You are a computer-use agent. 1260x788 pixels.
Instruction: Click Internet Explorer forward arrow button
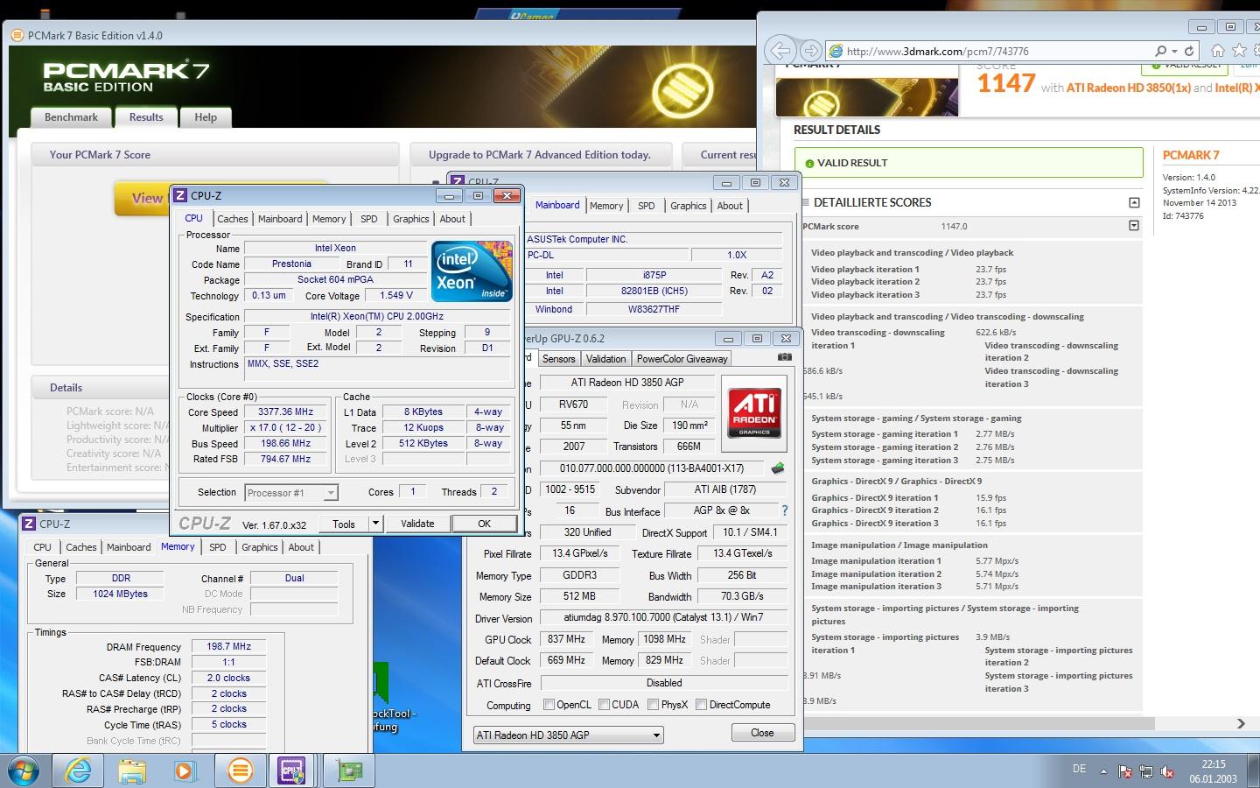(811, 51)
